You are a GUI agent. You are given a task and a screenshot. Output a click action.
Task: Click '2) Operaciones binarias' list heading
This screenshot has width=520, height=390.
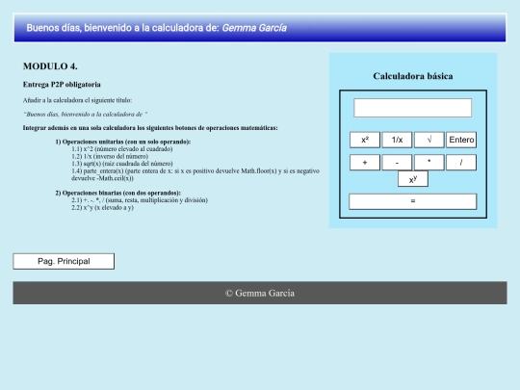pos(117,193)
